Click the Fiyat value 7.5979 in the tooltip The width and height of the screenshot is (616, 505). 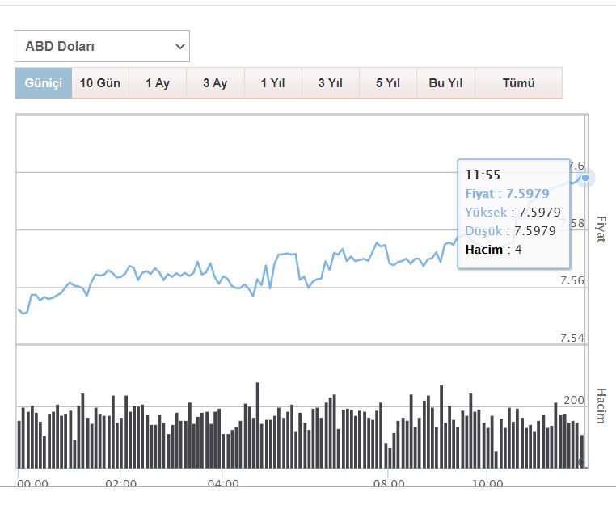527,193
